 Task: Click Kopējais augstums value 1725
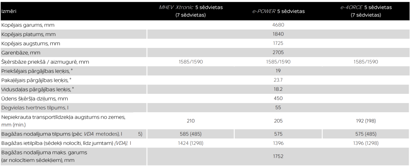(277, 44)
